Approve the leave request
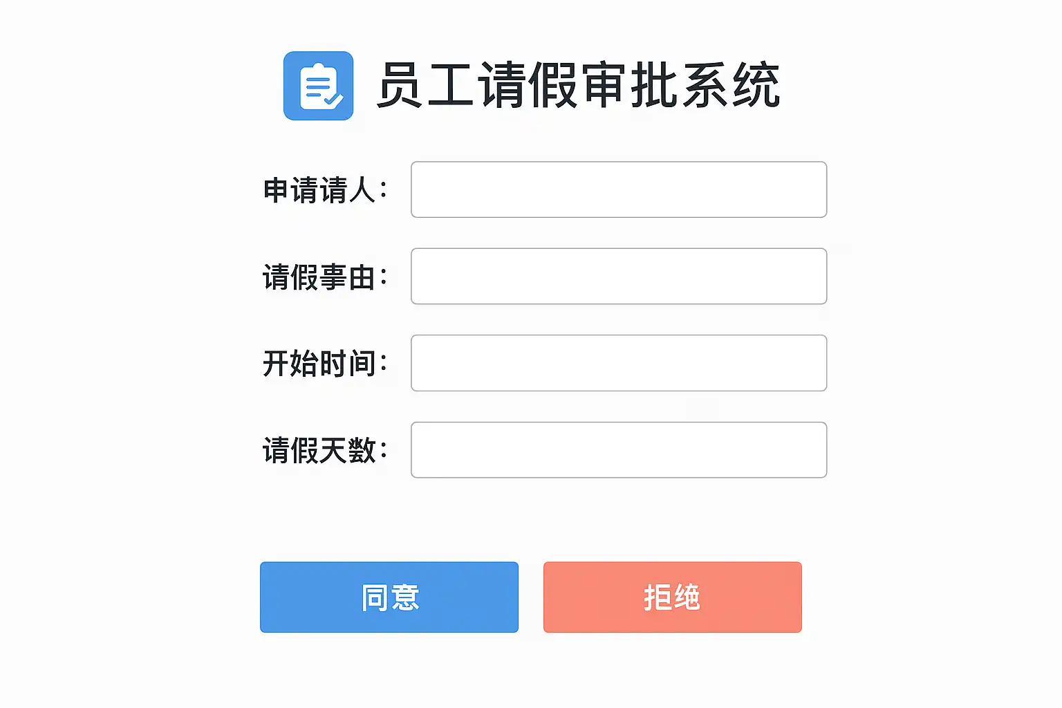This screenshot has width=1062, height=708. click(389, 597)
